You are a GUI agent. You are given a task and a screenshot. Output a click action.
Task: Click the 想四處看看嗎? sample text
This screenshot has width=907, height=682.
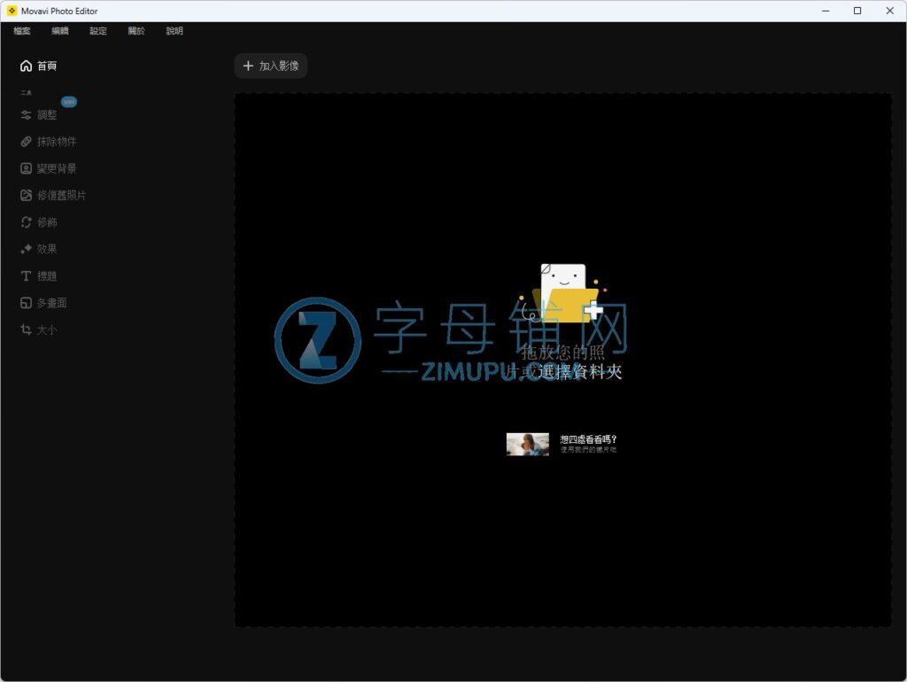point(588,439)
